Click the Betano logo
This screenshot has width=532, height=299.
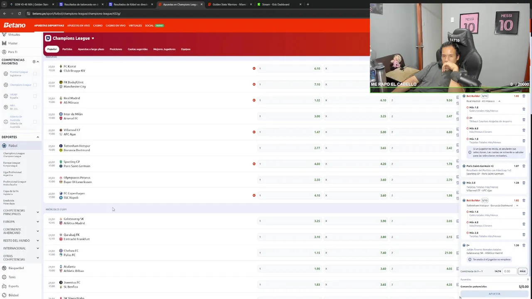pyautogui.click(x=15, y=25)
